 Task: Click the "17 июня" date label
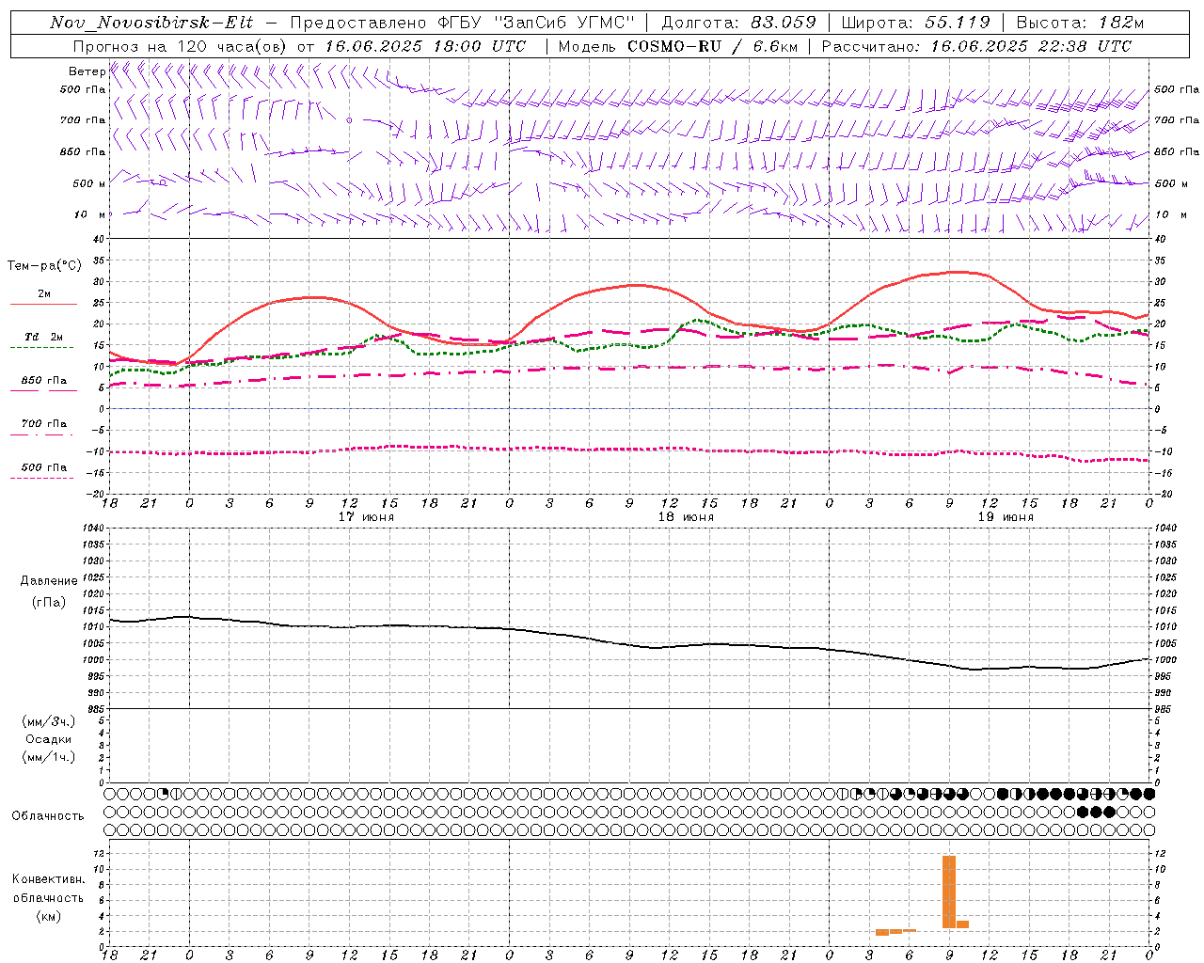point(367,517)
